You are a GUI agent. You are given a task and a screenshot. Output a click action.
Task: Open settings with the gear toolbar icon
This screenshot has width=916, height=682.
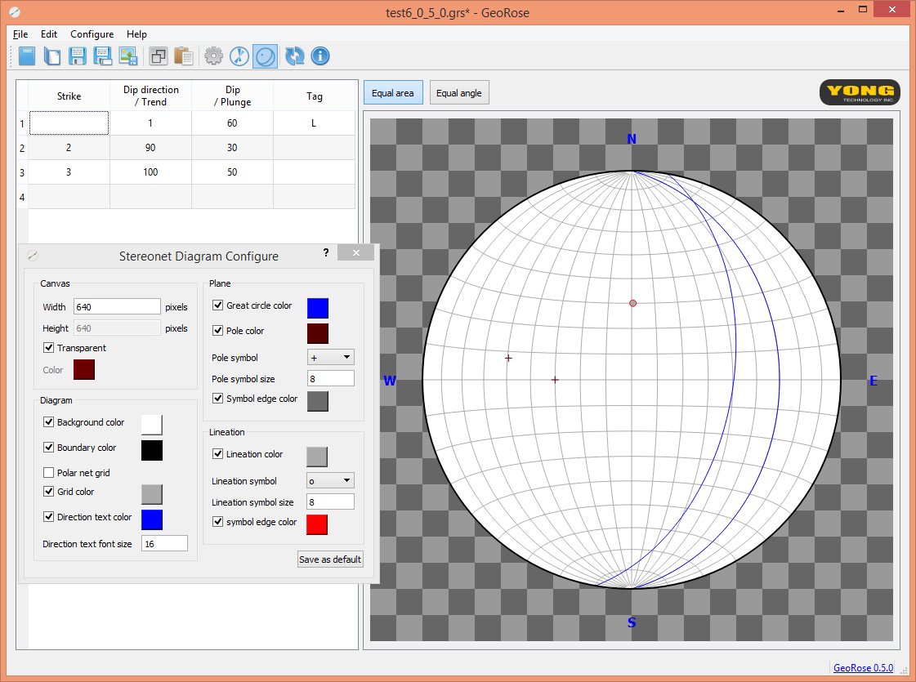(214, 56)
